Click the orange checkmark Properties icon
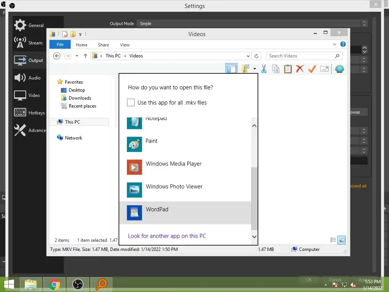This screenshot has width=389, height=292. 312,69
